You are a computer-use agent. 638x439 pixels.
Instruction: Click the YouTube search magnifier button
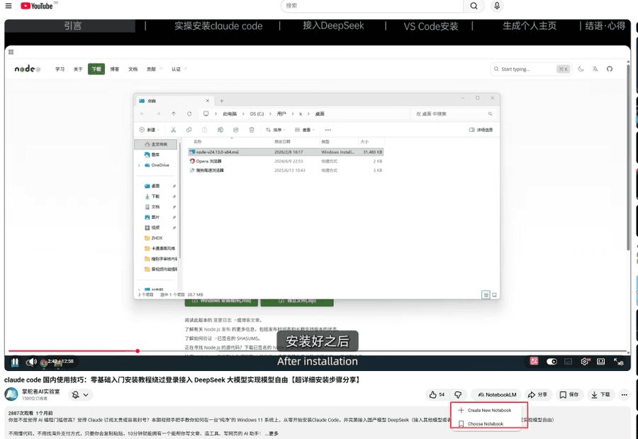point(474,6)
